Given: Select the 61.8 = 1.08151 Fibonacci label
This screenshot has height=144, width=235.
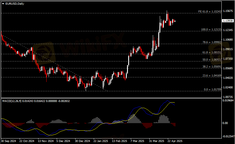Looking at the screenshot, I should [x=212, y=52].
